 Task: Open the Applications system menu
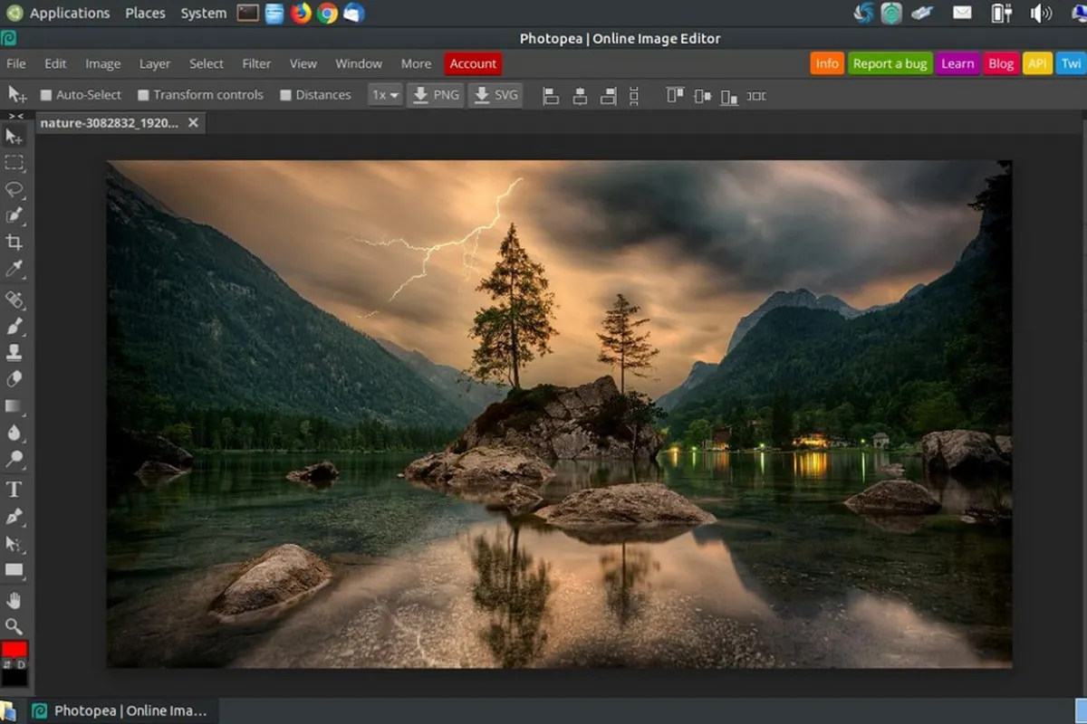[x=69, y=13]
